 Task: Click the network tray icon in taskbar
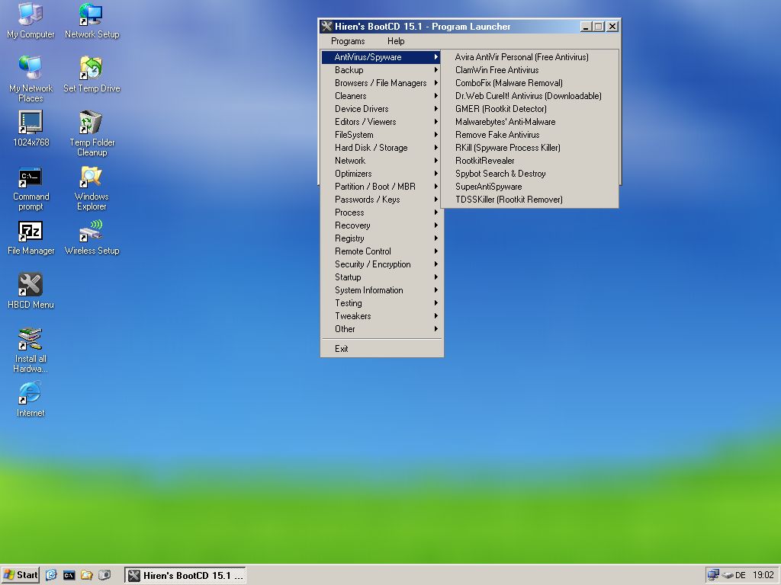(x=713, y=575)
